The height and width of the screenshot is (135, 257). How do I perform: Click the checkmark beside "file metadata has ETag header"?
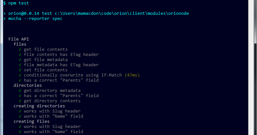click(20, 65)
